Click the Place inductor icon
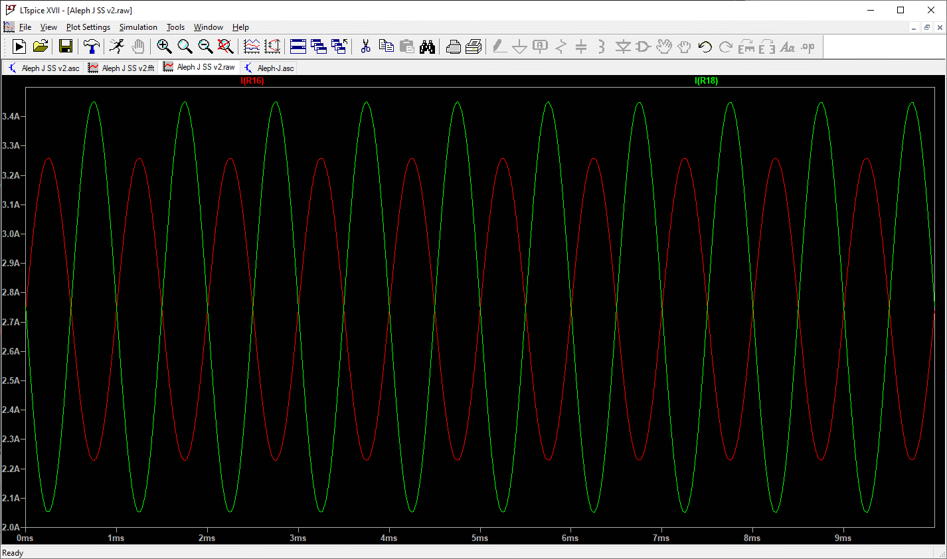The width and height of the screenshot is (947, 559). click(602, 46)
